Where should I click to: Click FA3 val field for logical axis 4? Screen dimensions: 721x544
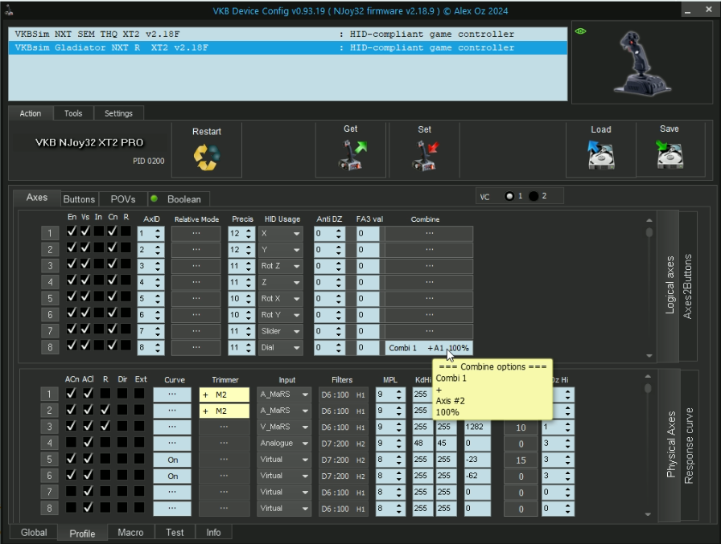[368, 283]
